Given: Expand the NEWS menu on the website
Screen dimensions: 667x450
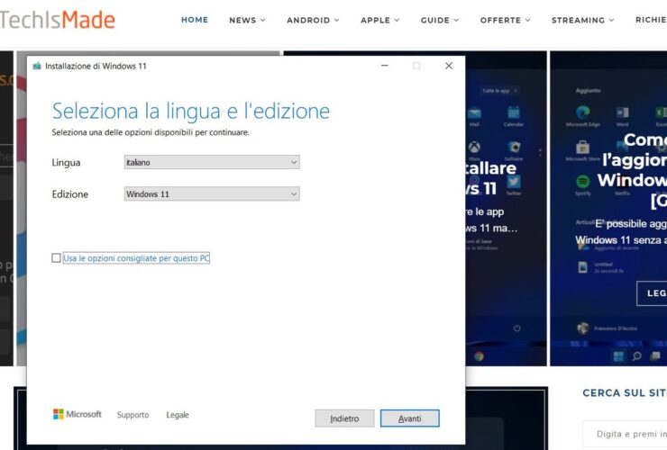Looking at the screenshot, I should pos(247,20).
